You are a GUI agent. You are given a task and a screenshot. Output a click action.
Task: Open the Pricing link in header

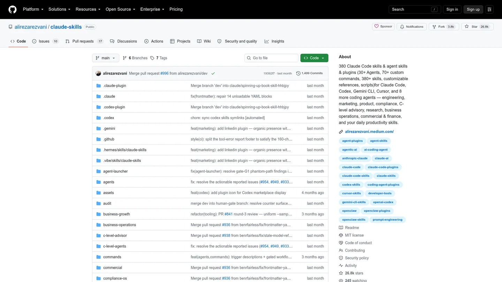click(x=176, y=9)
